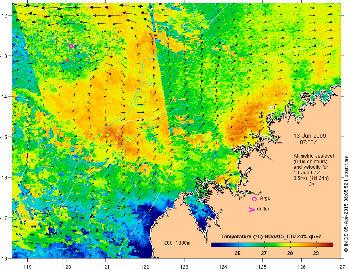Click the 'Altimetric sealevel' label
This screenshot has width=349, height=270.
click(314, 156)
